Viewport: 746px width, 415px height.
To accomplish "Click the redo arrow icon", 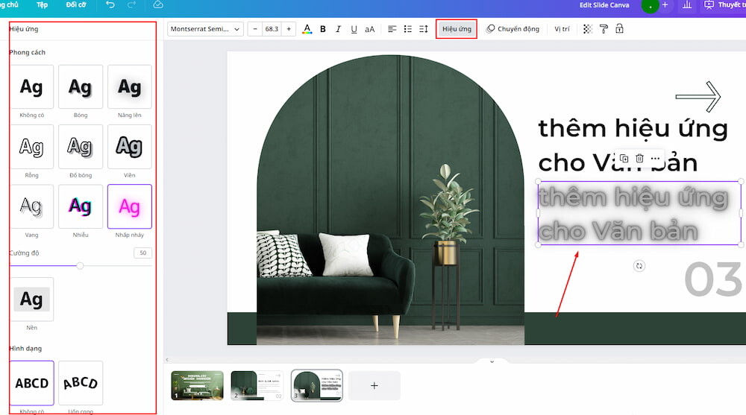I will click(132, 4).
